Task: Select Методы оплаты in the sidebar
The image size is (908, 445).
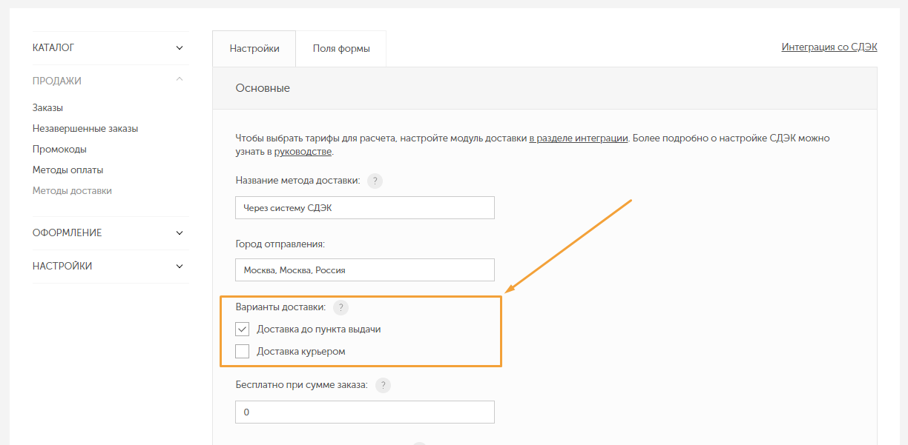Action: 68,170
